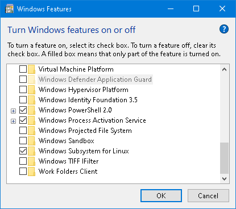236x209 pixels.
Task: Select the Windows TIFF IFilter label
Action: point(68,161)
